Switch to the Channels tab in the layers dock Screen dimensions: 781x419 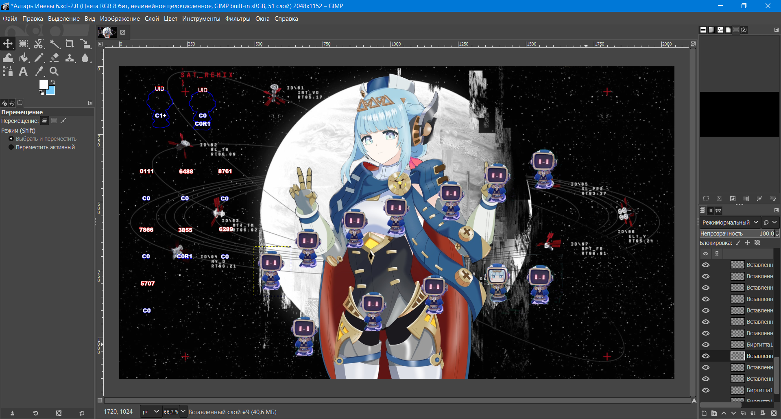pyautogui.click(x=710, y=210)
